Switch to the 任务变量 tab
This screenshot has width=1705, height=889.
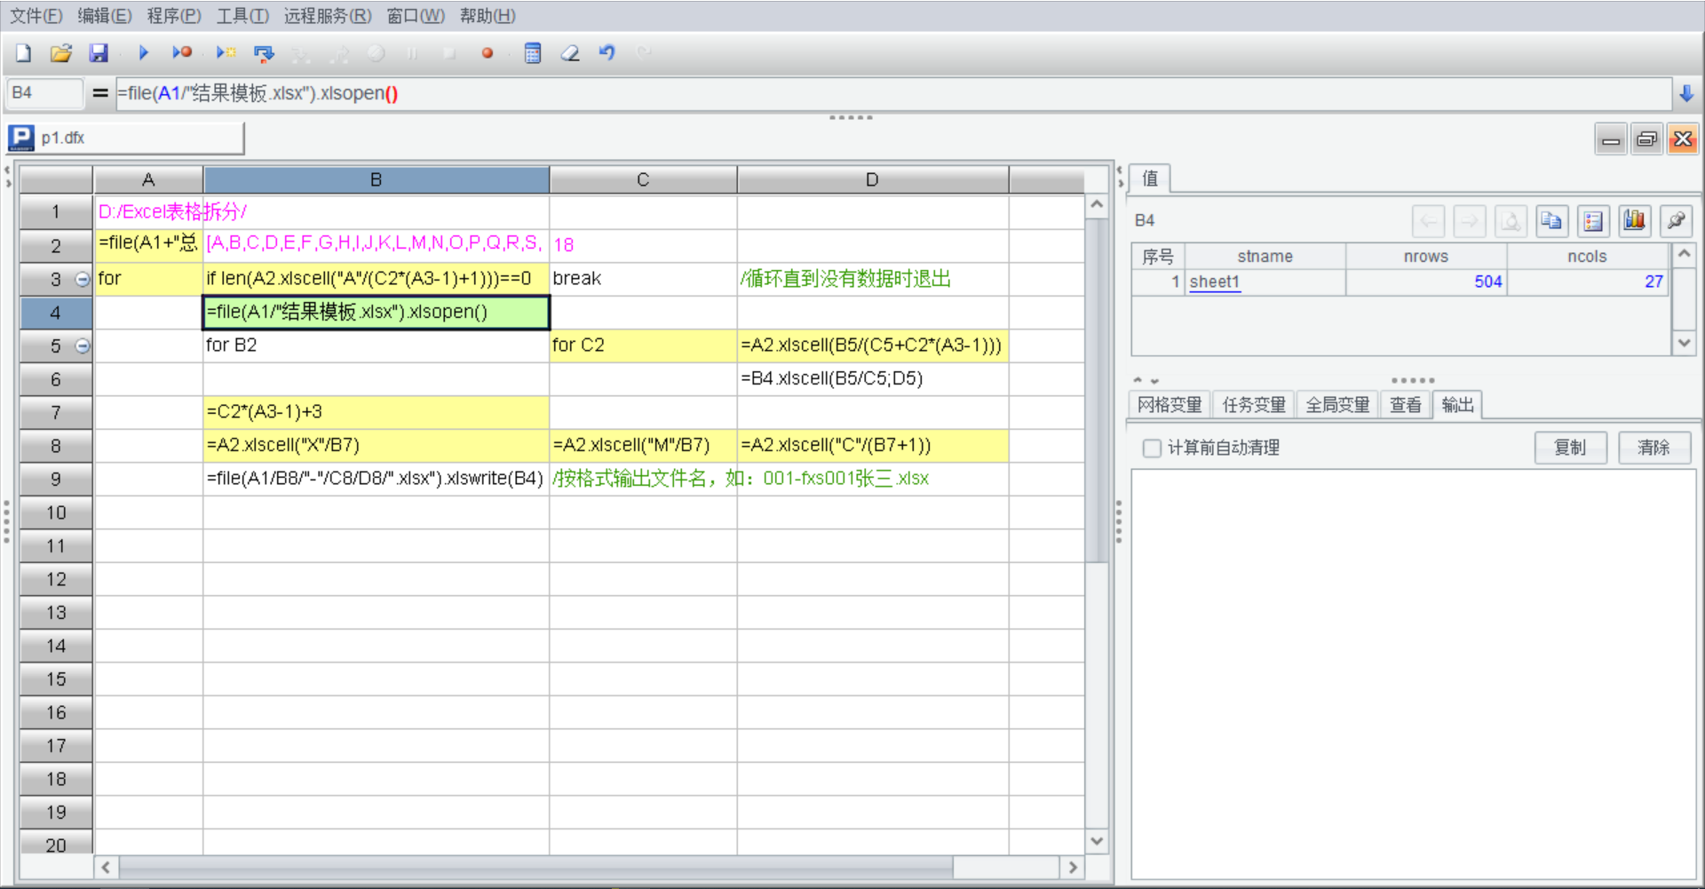pos(1253,405)
